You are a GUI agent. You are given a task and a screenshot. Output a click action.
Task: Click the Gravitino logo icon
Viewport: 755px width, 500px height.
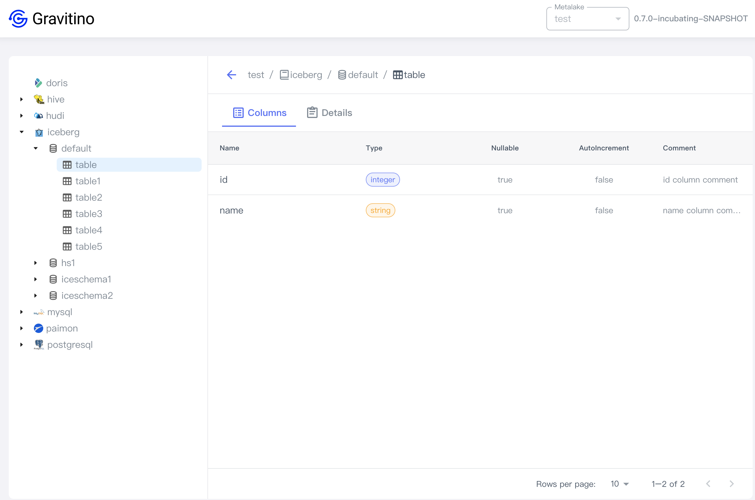click(18, 18)
